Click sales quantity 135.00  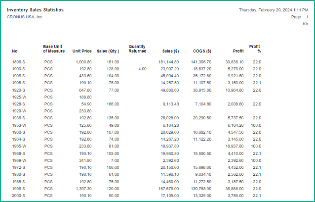113,118
